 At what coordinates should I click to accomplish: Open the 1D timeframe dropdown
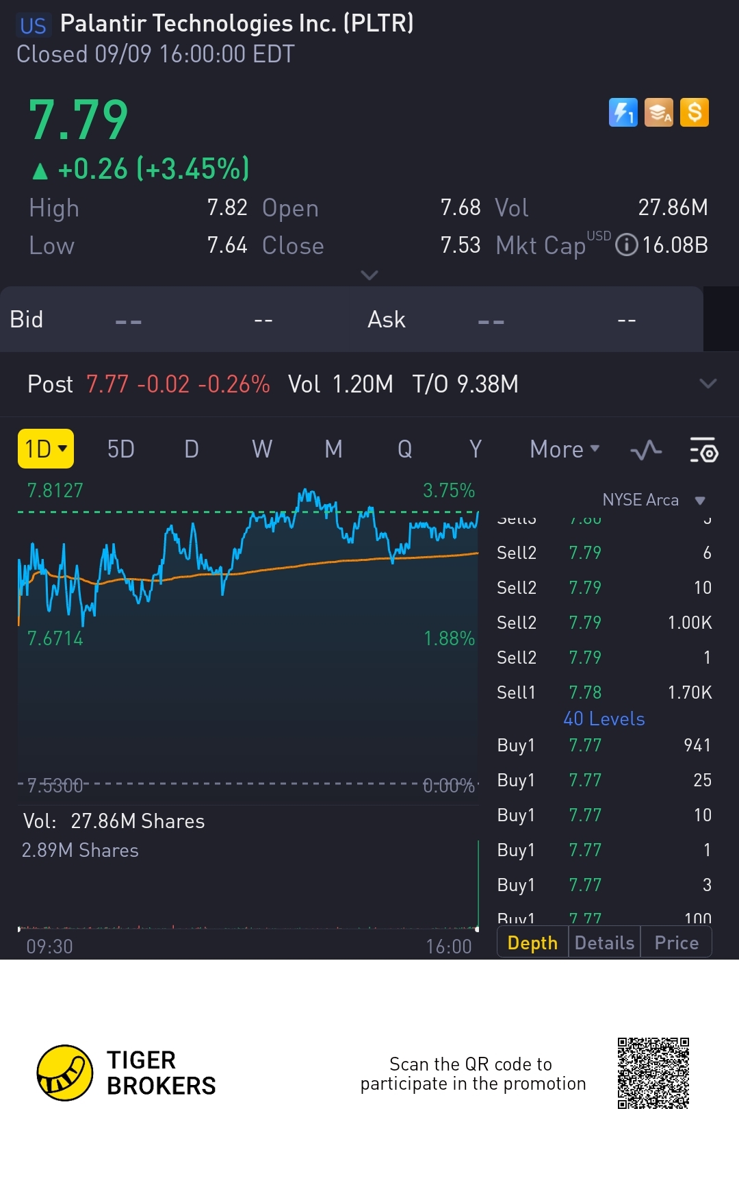pos(46,449)
